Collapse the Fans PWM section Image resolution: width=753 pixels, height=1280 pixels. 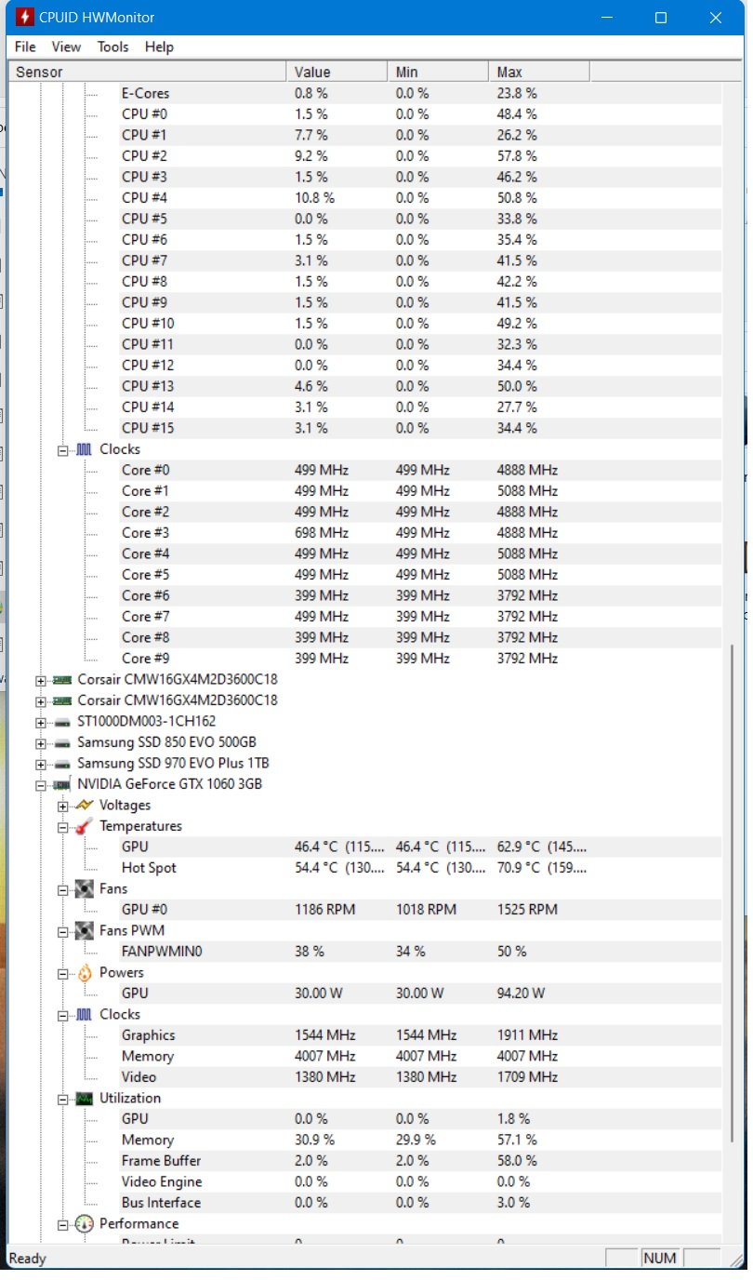[63, 931]
